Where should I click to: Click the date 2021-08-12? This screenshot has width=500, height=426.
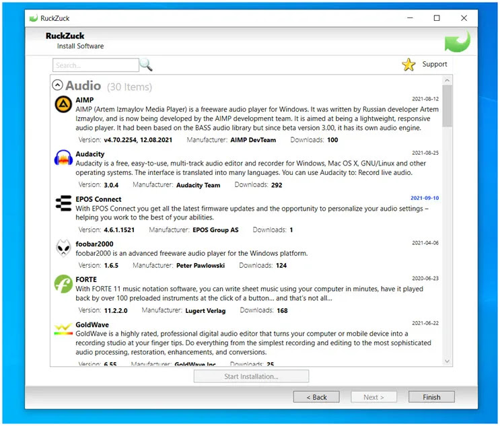click(x=425, y=99)
